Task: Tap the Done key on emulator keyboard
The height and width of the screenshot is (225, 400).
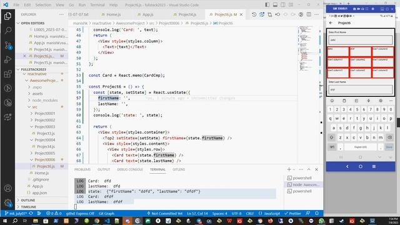Action: (389, 147)
